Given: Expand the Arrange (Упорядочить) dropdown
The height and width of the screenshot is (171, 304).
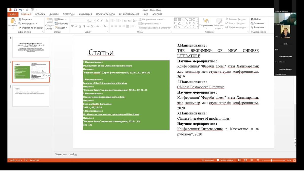Looking at the screenshot, I should point(206,25).
